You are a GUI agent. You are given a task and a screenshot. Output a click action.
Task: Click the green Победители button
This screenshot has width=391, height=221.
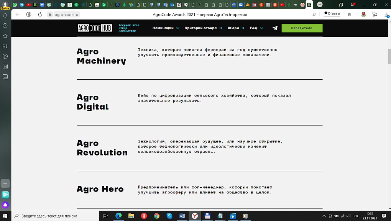pos(302,28)
